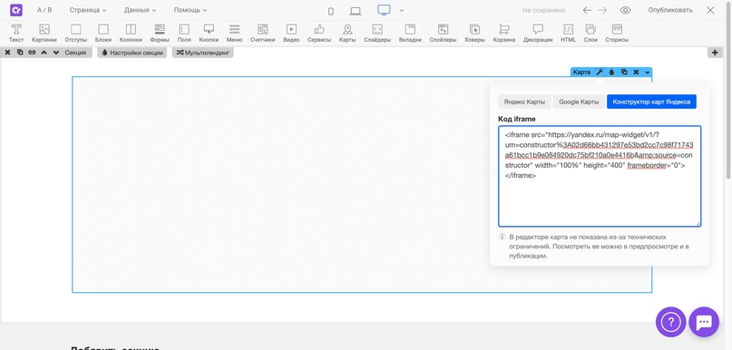732x350 pixels.
Task: Insert a Формы widget
Action: pos(160,34)
